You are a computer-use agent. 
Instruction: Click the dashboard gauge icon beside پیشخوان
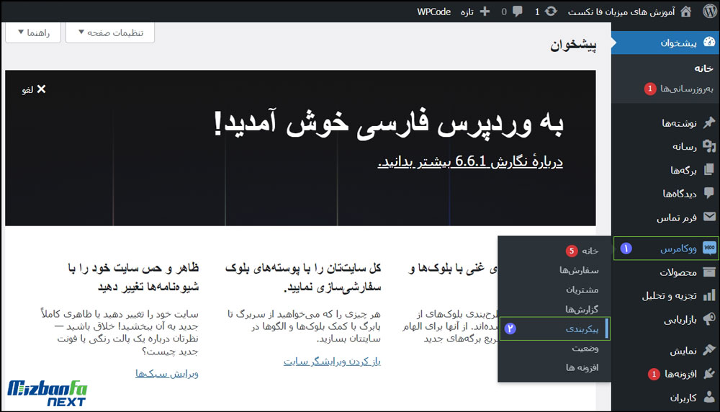pos(709,42)
